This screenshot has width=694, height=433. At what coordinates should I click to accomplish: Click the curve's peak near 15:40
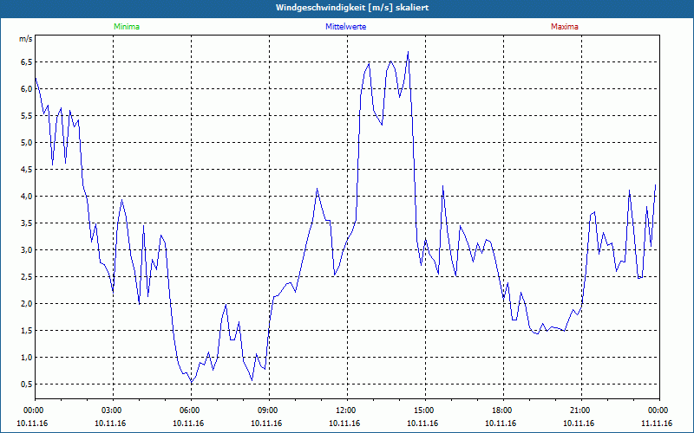tap(442, 186)
